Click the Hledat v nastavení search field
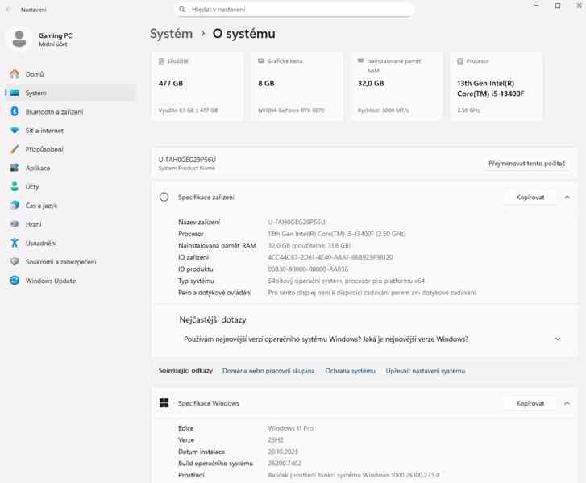Image resolution: width=586 pixels, height=483 pixels. tap(294, 10)
